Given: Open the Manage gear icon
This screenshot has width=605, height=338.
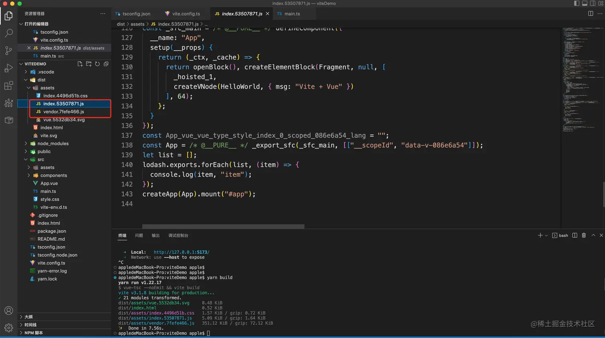Looking at the screenshot, I should pos(8,328).
